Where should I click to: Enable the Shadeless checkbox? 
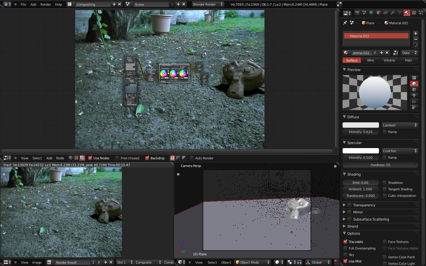(385, 183)
